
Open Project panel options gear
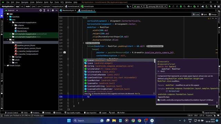pyautogui.click(x=53, y=10)
